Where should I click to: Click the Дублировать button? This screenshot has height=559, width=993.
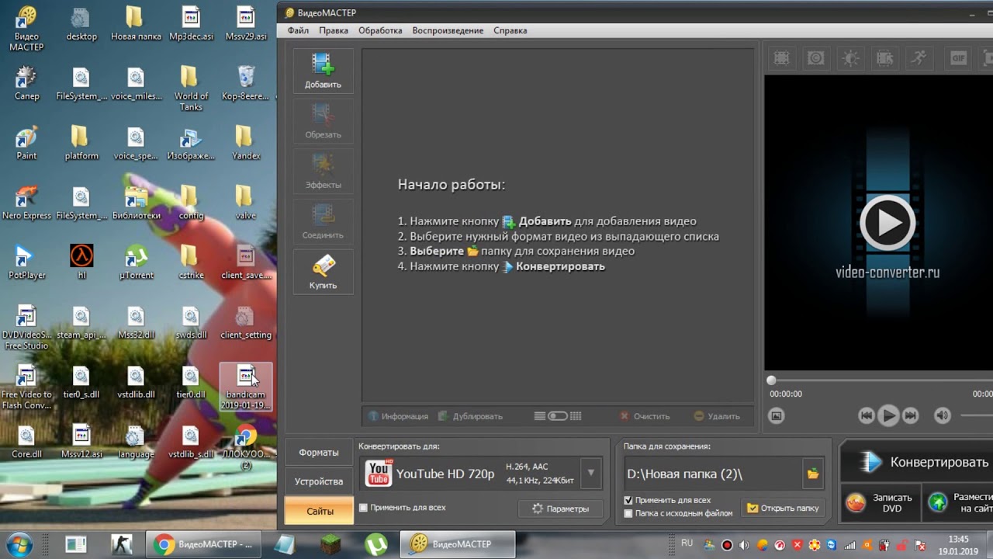coord(471,416)
